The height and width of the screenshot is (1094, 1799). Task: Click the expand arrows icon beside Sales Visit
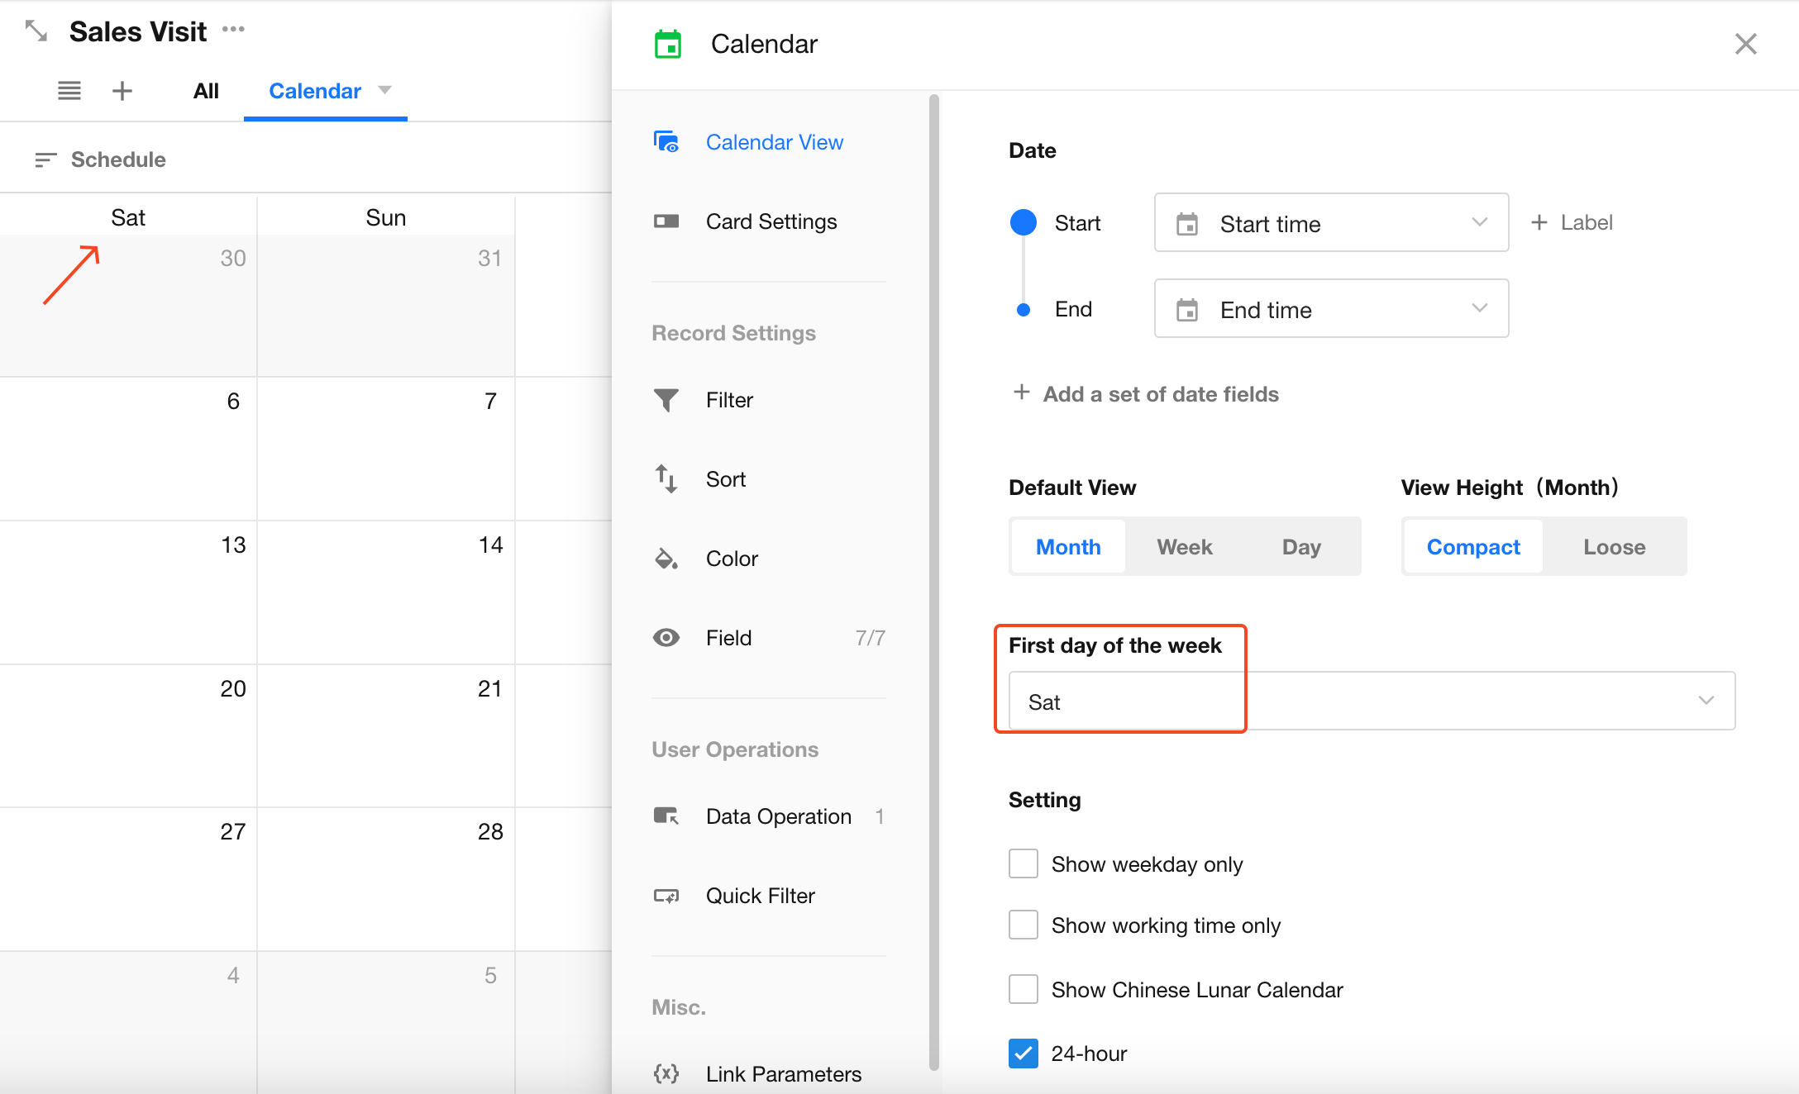point(36,31)
